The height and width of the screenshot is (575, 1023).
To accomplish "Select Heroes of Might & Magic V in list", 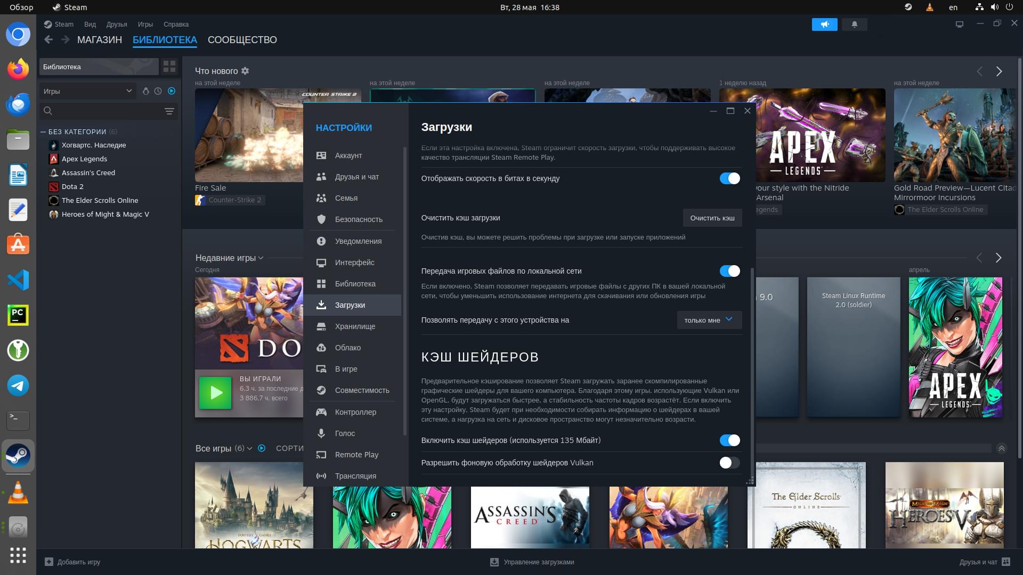I will point(105,214).
